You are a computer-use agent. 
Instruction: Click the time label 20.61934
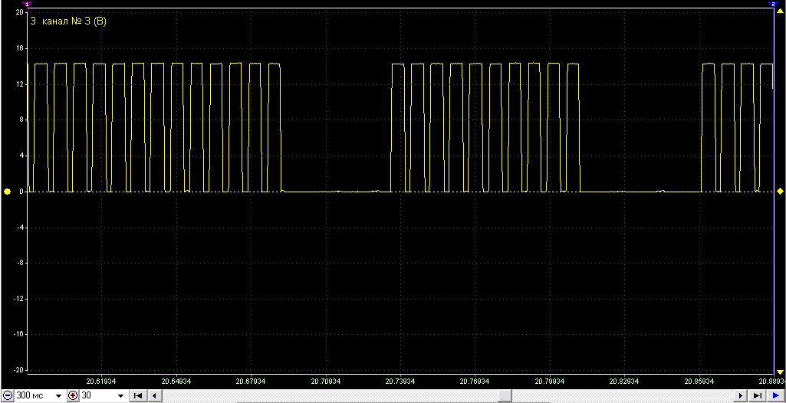pyautogui.click(x=102, y=382)
